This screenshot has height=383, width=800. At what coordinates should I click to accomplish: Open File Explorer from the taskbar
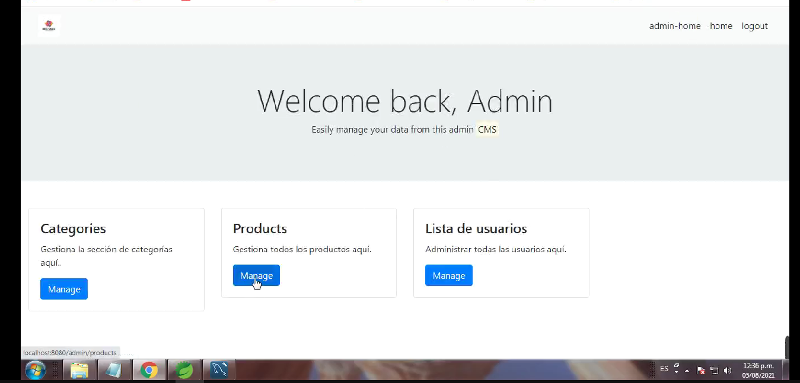click(79, 371)
